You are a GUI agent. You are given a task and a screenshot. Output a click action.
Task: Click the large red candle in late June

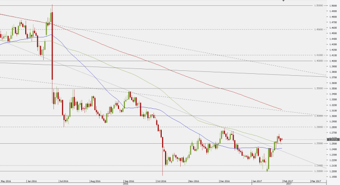[x=52, y=46]
